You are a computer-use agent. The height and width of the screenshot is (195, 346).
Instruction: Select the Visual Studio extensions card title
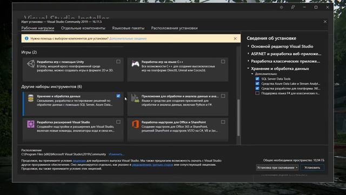coord(63,122)
